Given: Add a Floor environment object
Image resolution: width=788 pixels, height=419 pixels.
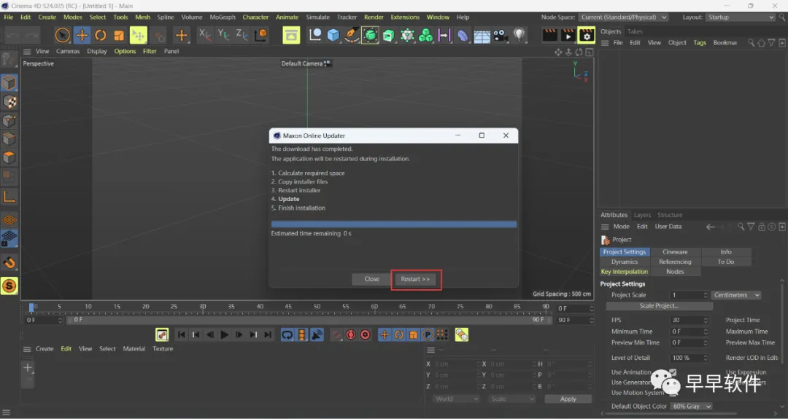Looking at the screenshot, I should (x=482, y=36).
